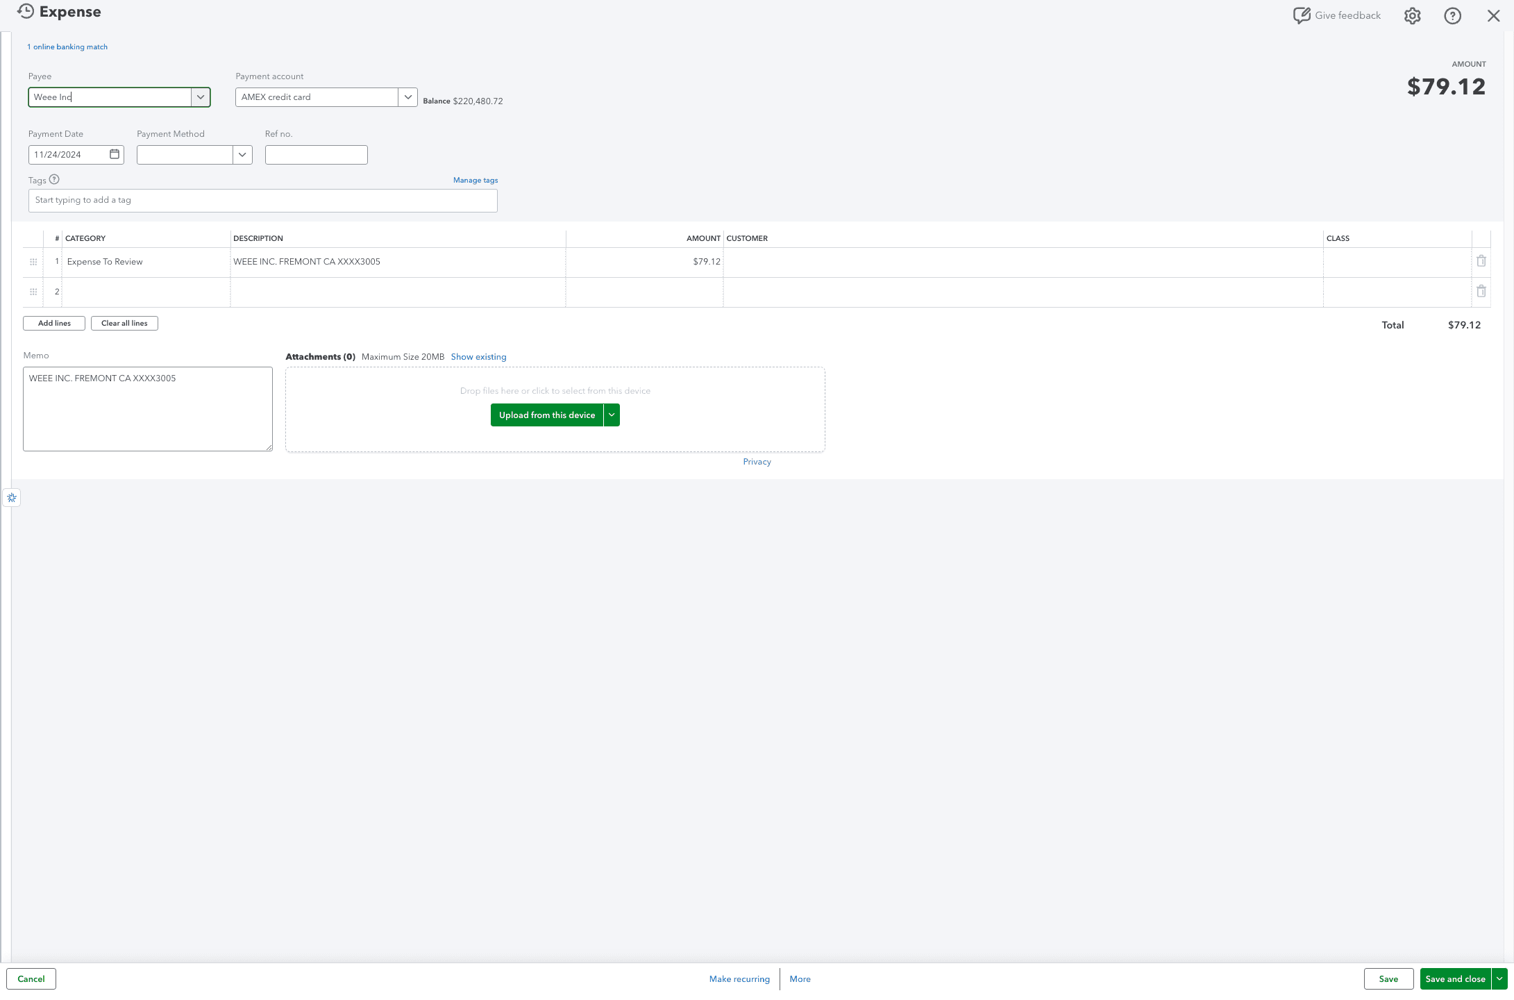
Task: Click Show existing attachments link
Action: tap(478, 356)
